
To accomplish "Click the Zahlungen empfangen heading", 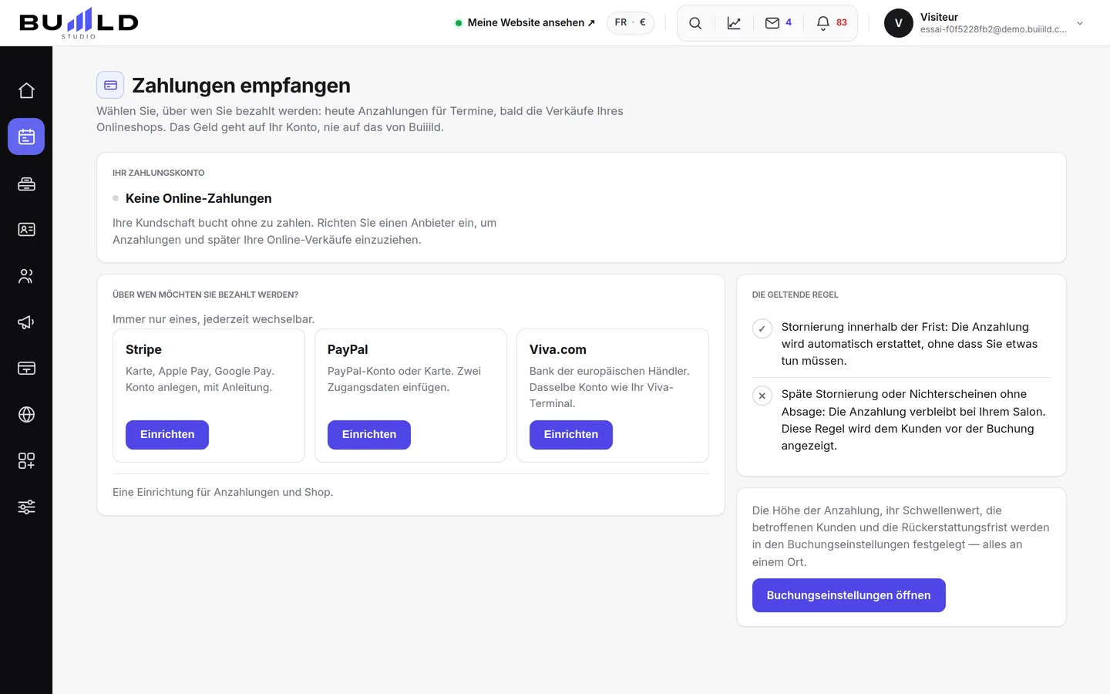I will 241,85.
